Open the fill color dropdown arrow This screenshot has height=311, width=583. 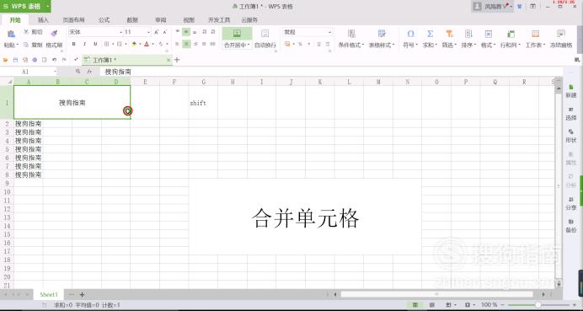pyautogui.click(x=140, y=45)
